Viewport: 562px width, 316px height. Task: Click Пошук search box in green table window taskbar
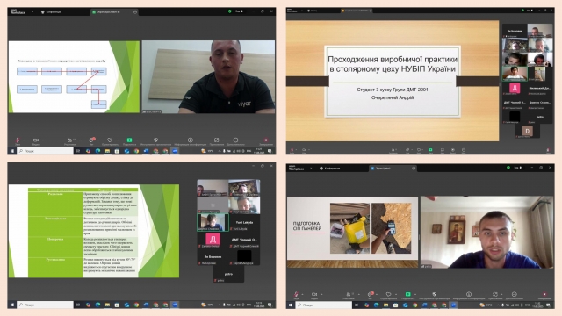point(45,305)
